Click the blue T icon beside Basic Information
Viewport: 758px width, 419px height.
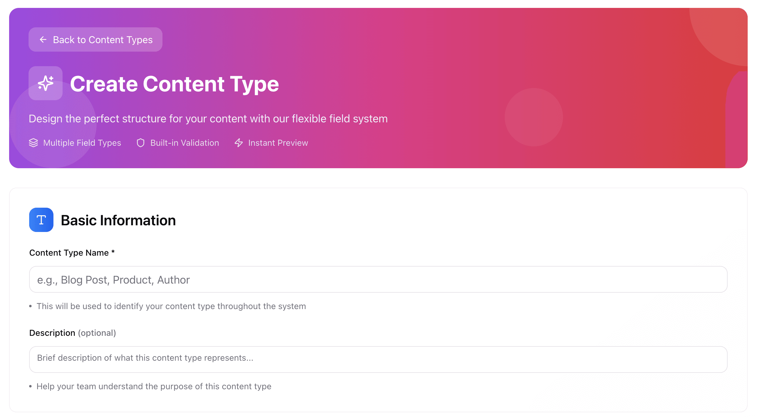pyautogui.click(x=41, y=220)
